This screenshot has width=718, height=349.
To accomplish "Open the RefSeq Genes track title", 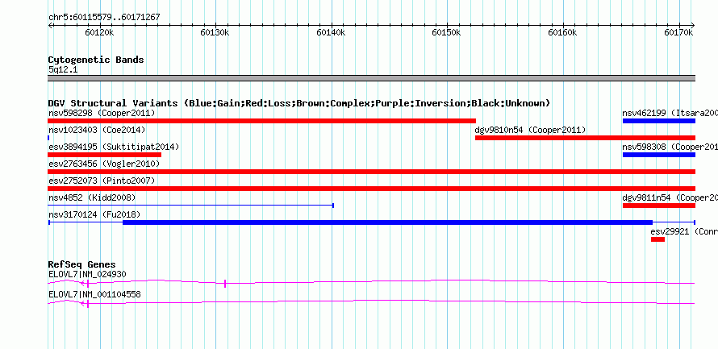I will [x=81, y=265].
